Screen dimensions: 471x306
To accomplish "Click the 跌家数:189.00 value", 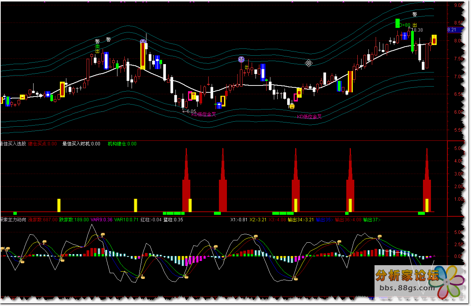I will (74, 220).
